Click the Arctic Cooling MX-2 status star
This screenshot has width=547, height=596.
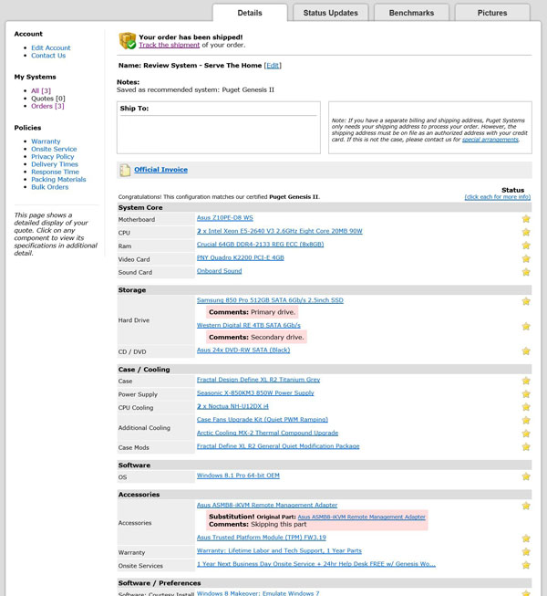(x=526, y=434)
